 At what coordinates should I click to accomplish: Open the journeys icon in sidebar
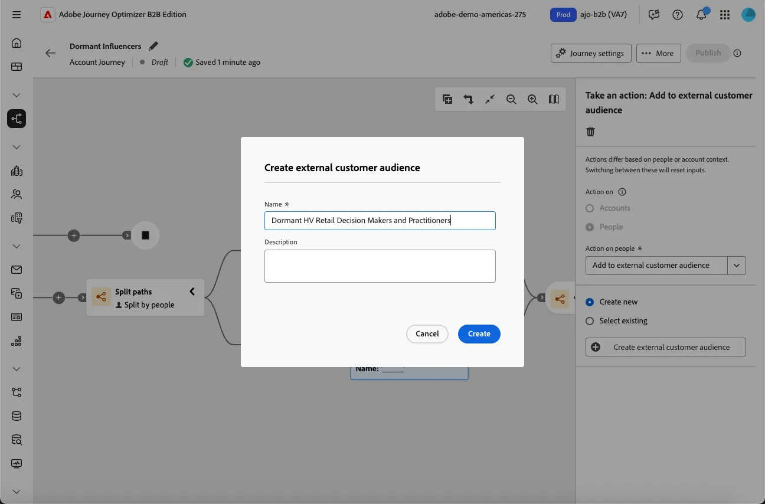[17, 119]
